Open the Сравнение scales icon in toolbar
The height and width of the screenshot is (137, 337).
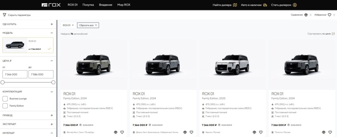pyautogui.click(x=306, y=15)
